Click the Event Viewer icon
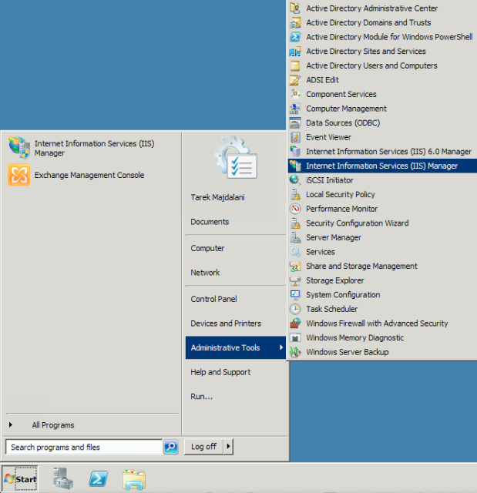477x493 pixels. [295, 137]
